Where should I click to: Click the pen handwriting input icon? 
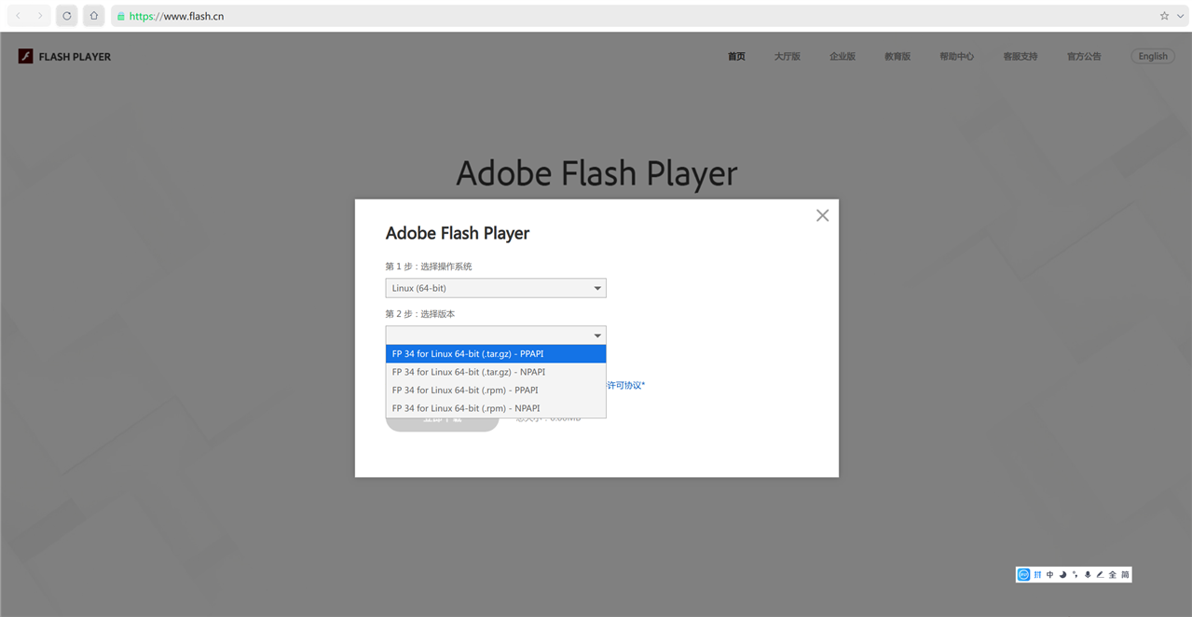1100,575
